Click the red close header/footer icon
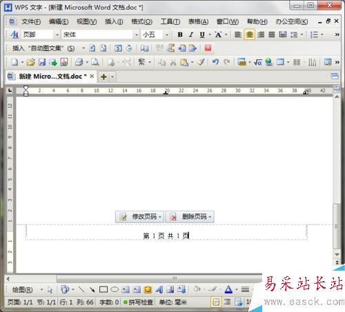Image resolution: width=345 pixels, height=312 pixels. point(208,48)
